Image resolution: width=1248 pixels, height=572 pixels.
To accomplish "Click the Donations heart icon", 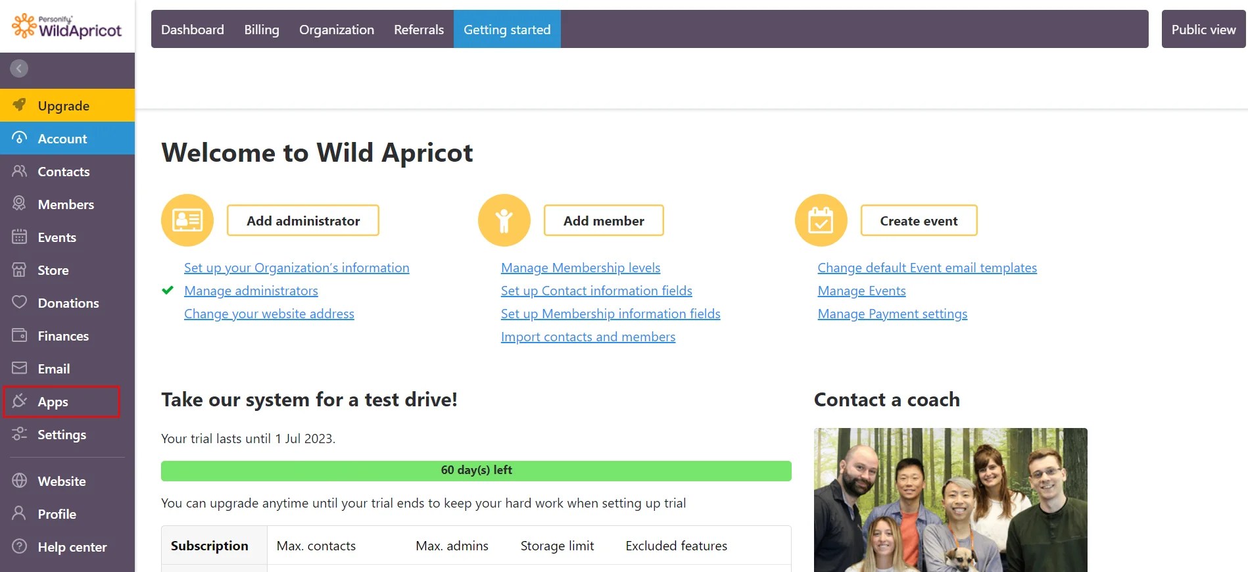I will coord(20,302).
